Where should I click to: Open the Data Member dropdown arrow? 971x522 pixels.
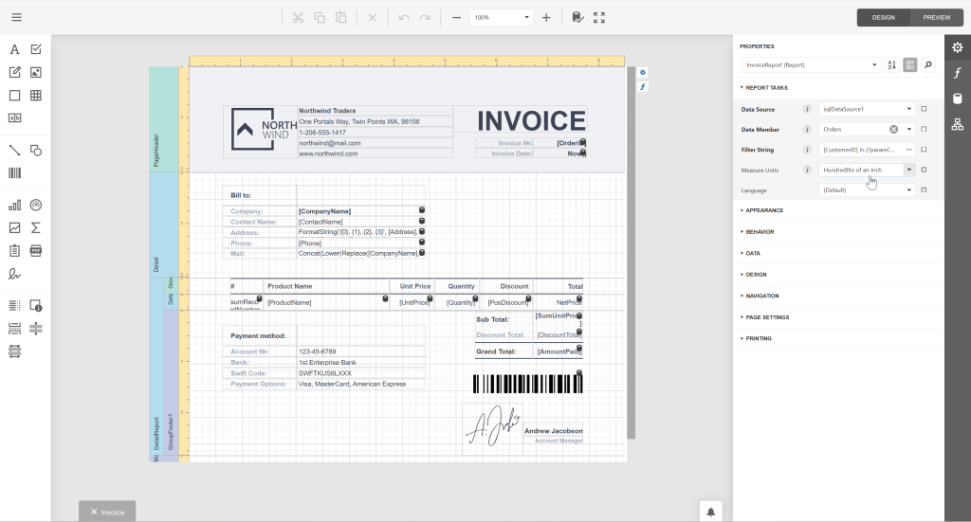click(908, 129)
